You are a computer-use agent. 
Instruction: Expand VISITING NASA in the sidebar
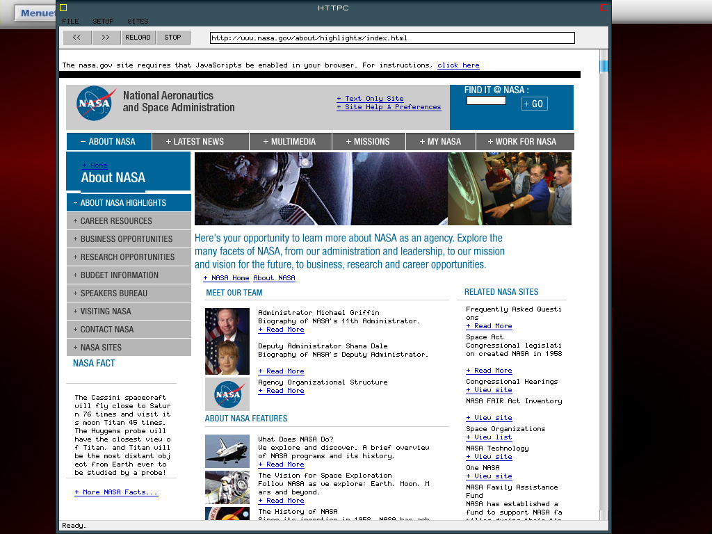coord(129,311)
